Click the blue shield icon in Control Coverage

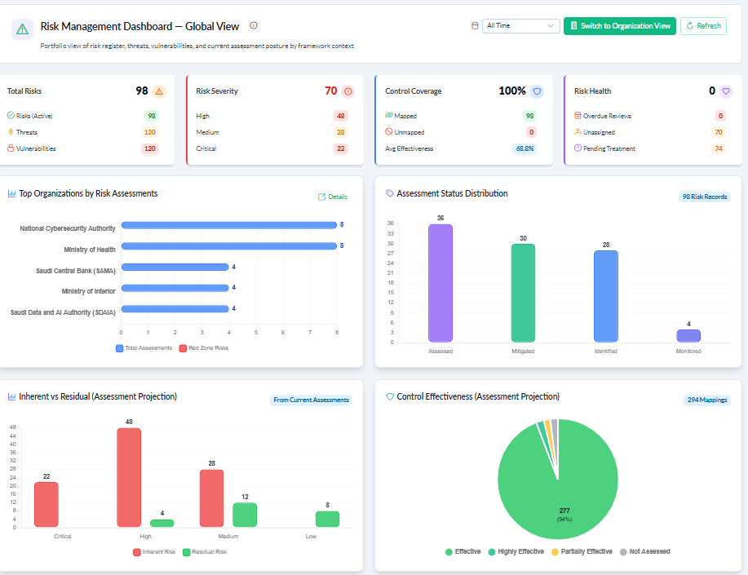point(538,91)
